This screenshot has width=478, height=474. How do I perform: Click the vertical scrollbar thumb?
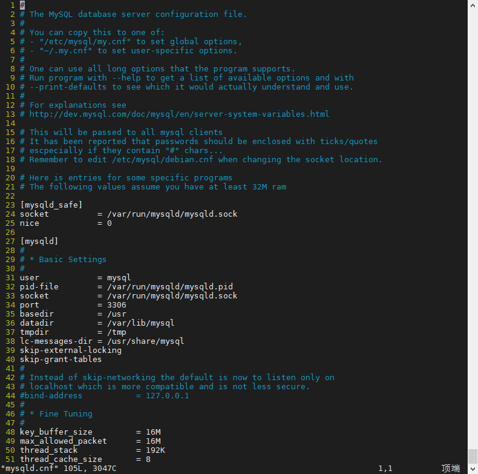pos(473,456)
